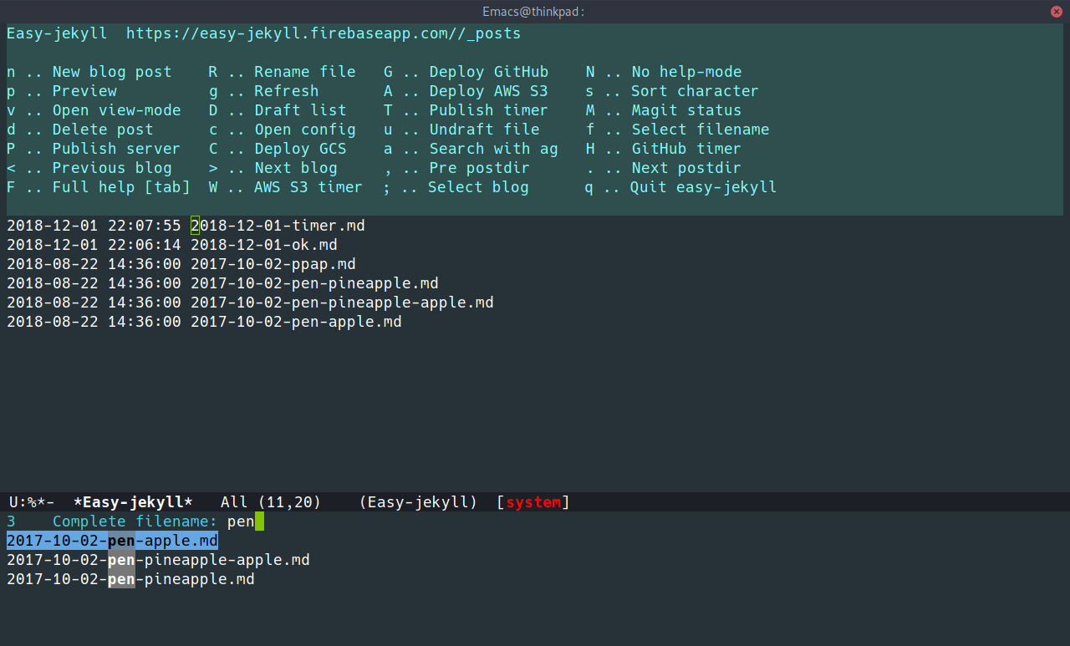Click the 'Quit easy-jekyll' help entry
This screenshot has width=1070, height=646.
[682, 187]
